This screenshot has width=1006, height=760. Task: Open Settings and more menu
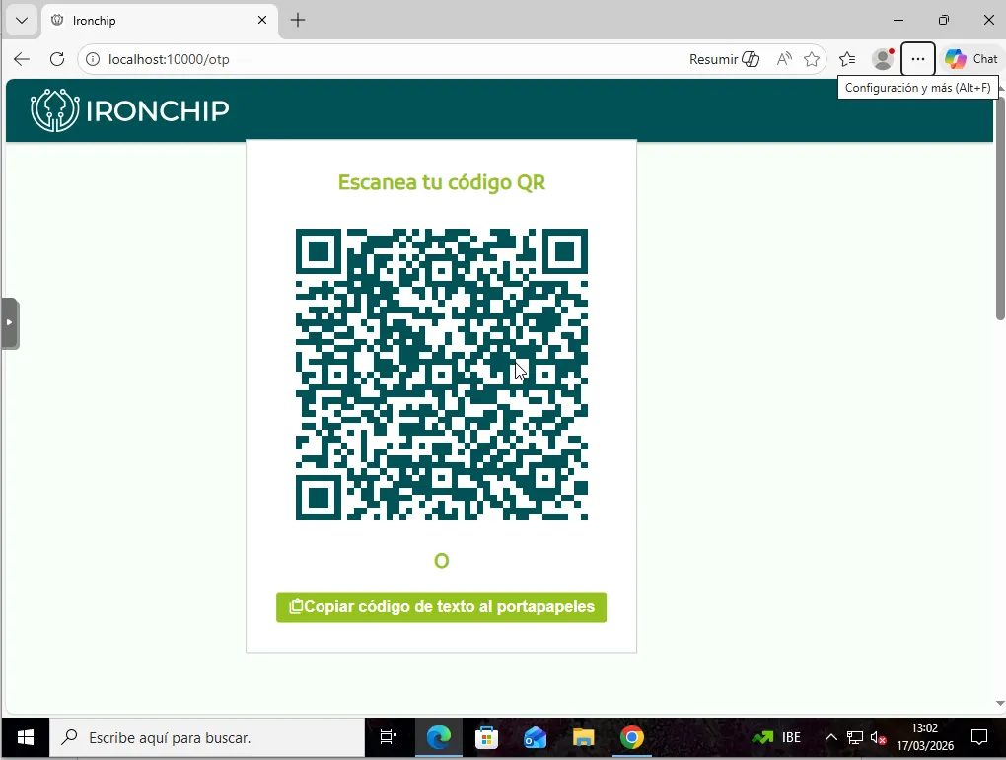click(x=918, y=59)
